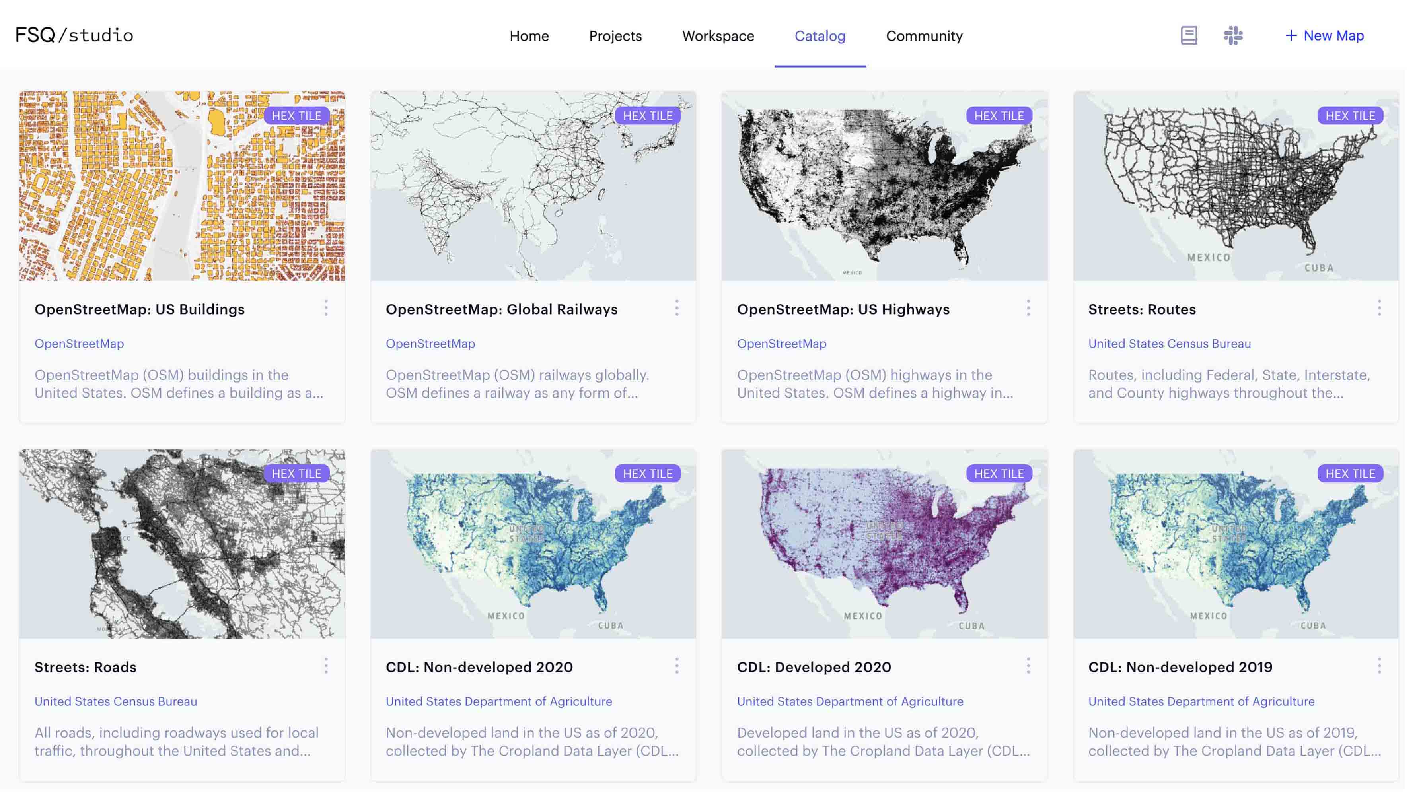Open the CDL: Non-developed 2020 map thumbnail
Image resolution: width=1421 pixels, height=808 pixels.
coord(533,544)
